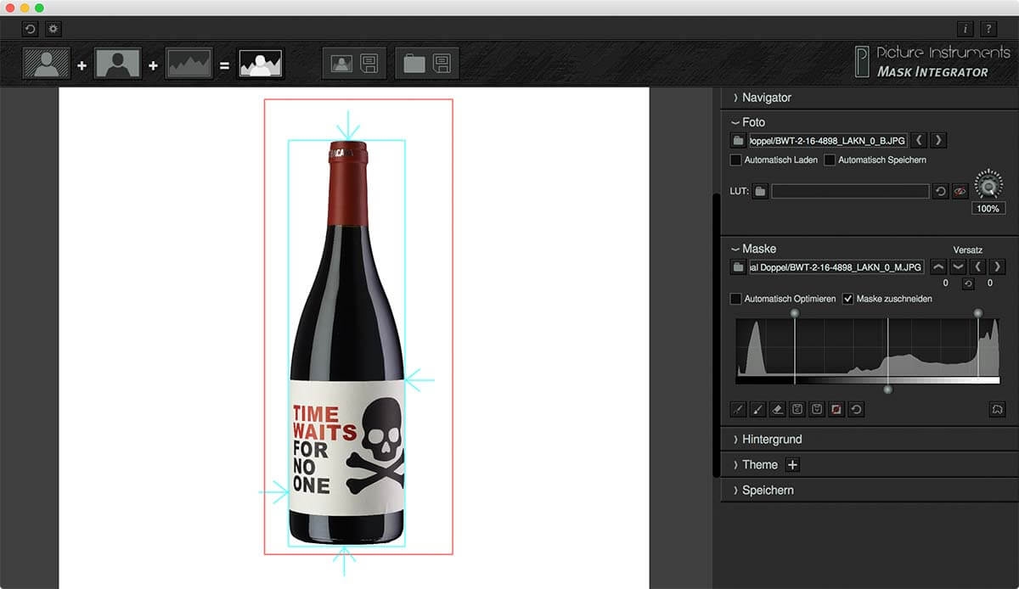This screenshot has width=1019, height=589.
Task: Browse for a LUT file
Action: coord(760,192)
